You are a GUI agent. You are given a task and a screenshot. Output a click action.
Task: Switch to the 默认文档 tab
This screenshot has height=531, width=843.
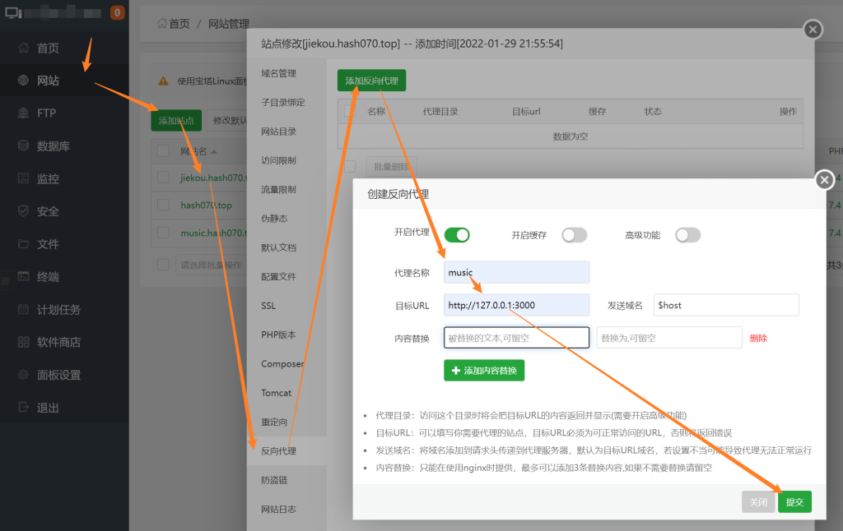(x=286, y=247)
